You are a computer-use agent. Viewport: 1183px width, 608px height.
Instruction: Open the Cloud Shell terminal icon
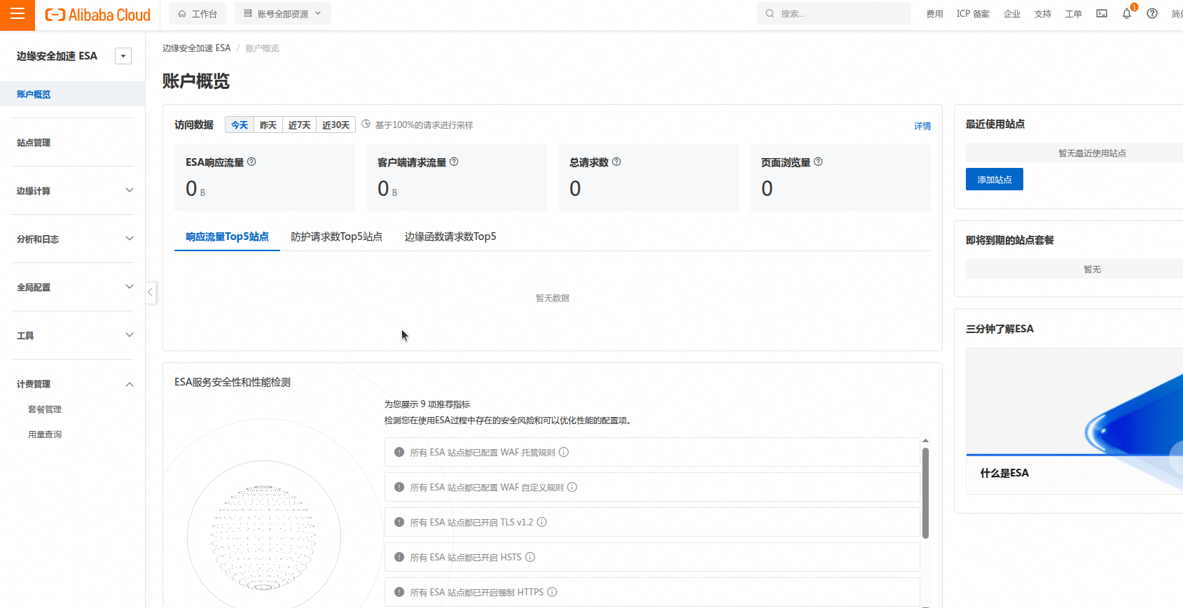[1102, 14]
